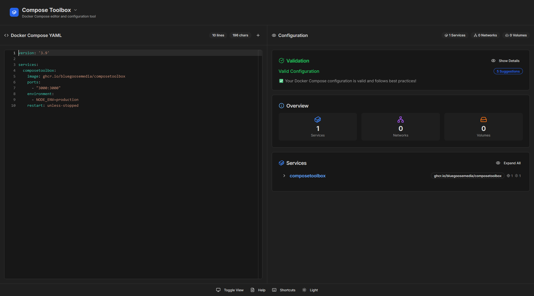Open Help from the bottom bar
Screen dimensions: 534x296
(258, 290)
